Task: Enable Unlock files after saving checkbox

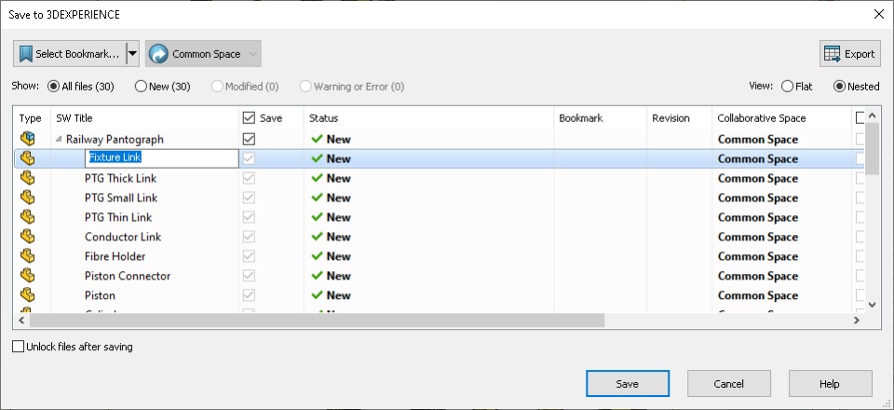Action: [x=20, y=347]
